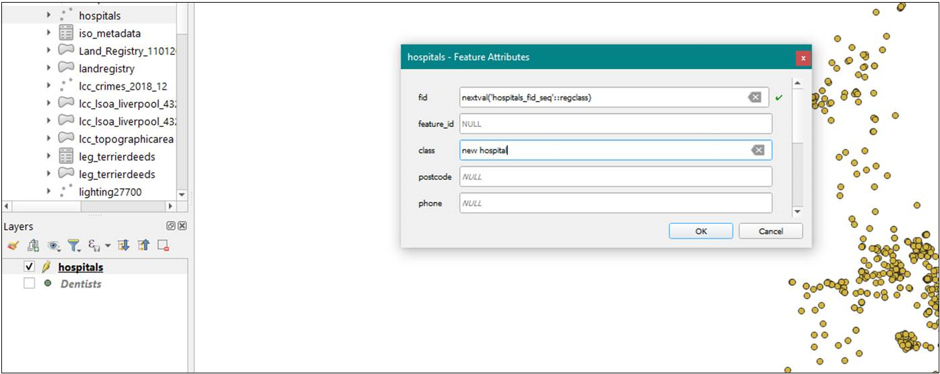Select the Dentists layer name
Viewport: 940px width, 374px height.
[81, 284]
